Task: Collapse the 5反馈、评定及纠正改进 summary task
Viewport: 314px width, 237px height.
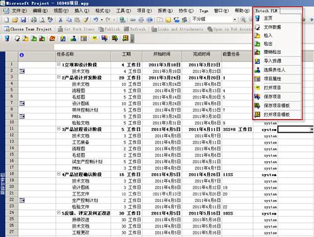Action: 59,213
